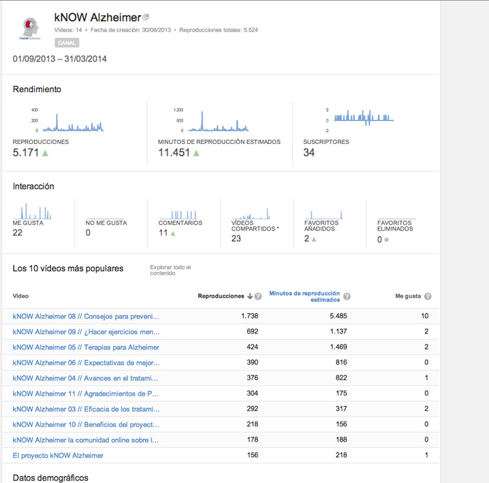Click the value 304 reproducciones cell
Viewport: 489px width, 483px height.
coord(252,393)
